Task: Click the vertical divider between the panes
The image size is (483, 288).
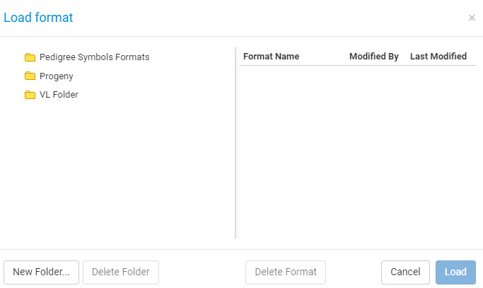Action: 235,143
